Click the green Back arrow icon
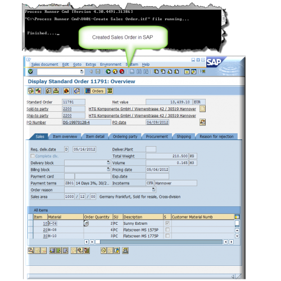Screen dimensions: 281x281 [x=108, y=71]
